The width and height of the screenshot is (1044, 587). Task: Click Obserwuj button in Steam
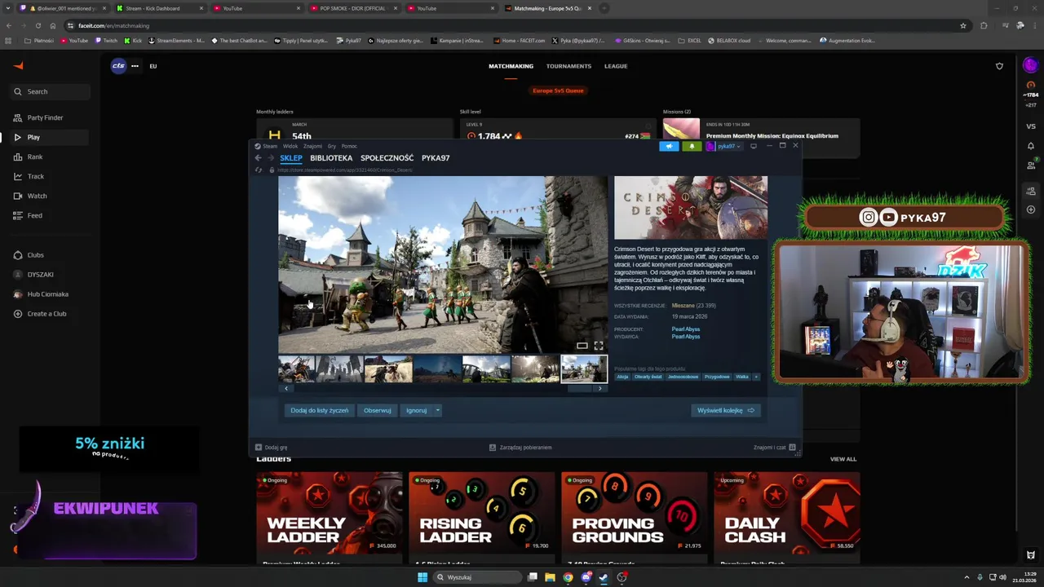tap(378, 410)
